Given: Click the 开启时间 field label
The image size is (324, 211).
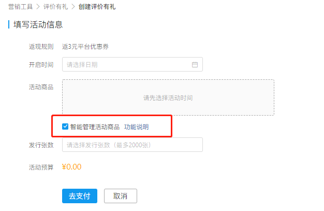Looking at the screenshot, I should tap(41, 65).
